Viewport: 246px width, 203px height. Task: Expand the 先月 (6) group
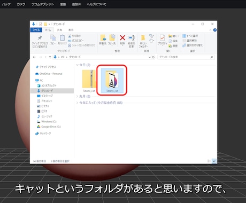pyautogui.click(x=77, y=96)
